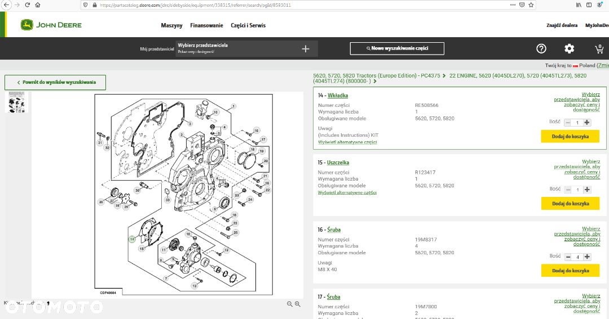609x319 pixels.
Task: Decrease quantity for Śruba item 16
Action: click(568, 257)
